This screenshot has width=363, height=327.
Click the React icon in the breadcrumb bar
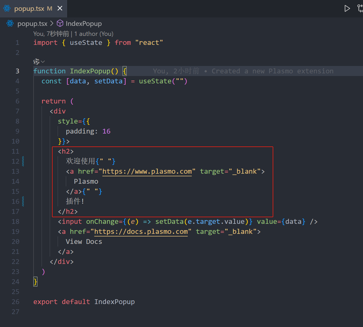[10, 23]
